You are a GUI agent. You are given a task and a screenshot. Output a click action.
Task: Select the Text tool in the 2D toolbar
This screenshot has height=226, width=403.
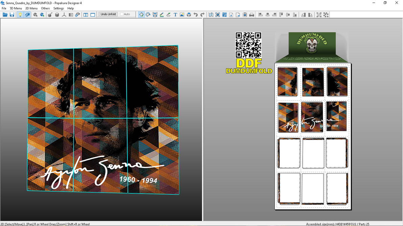click(x=175, y=15)
